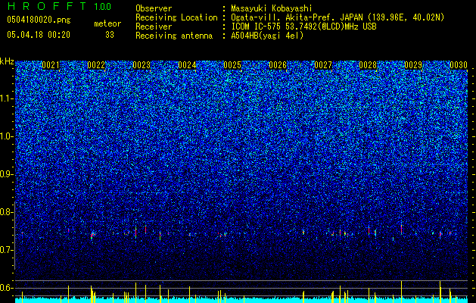This screenshot has width=476, height=303.
Task: Click the HROFFT 1.0.0 title text
Action: 59,6
